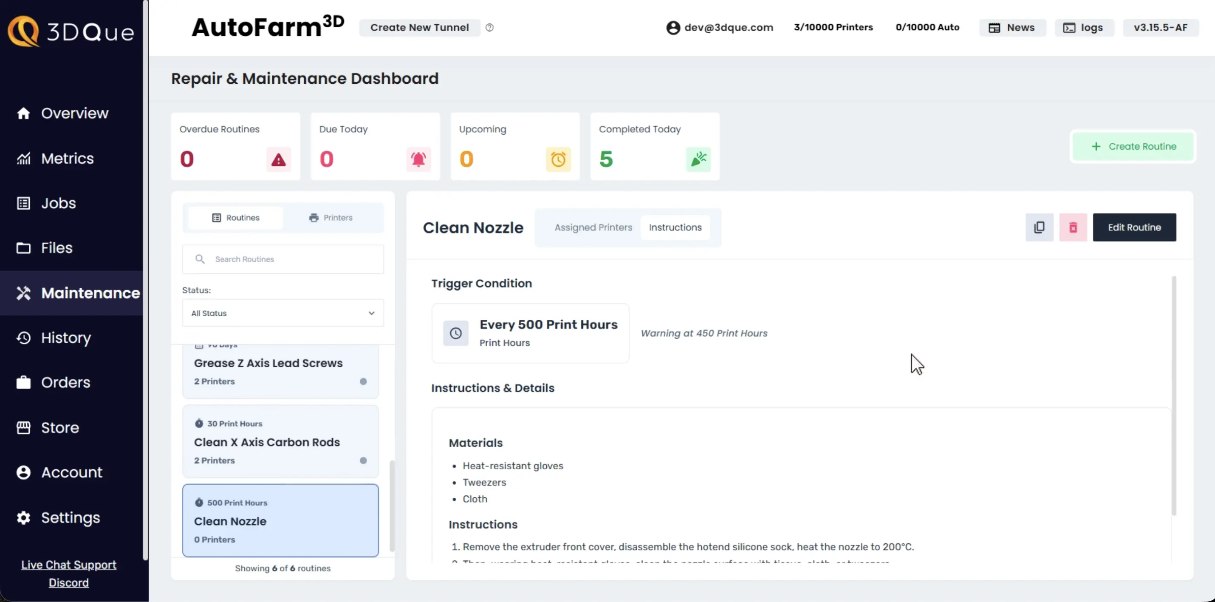This screenshot has height=602, width=1215.
Task: Click the status dot on Clean X Axis Carbon Rods
Action: (x=363, y=461)
